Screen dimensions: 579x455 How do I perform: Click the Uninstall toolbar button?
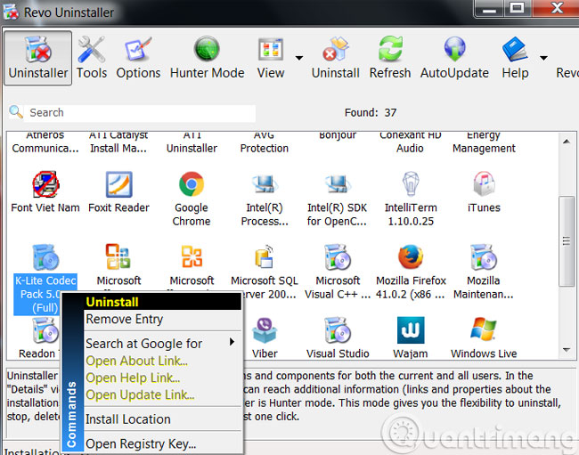pyautogui.click(x=335, y=58)
